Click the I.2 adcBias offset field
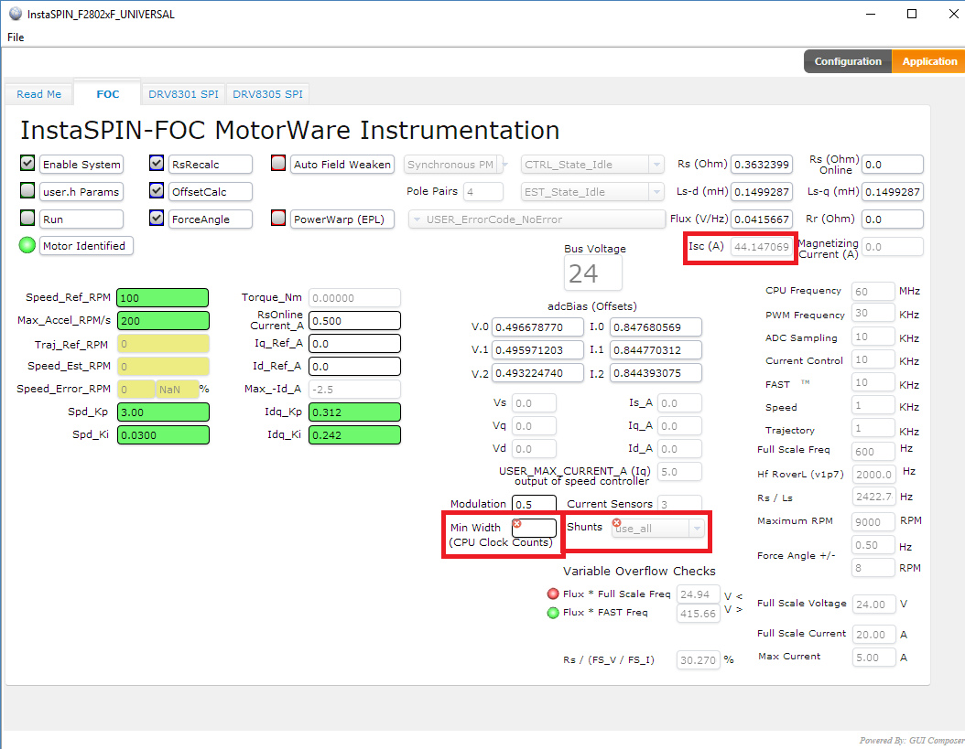 tap(656, 372)
